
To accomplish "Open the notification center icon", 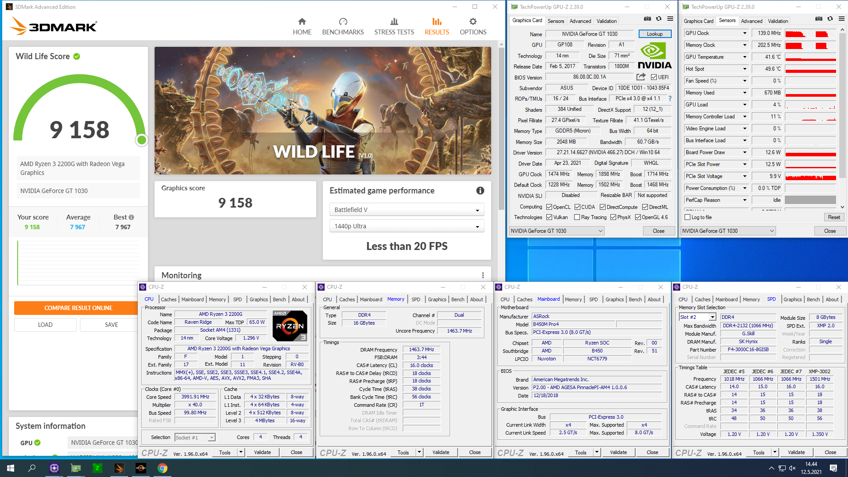I will [x=833, y=468].
